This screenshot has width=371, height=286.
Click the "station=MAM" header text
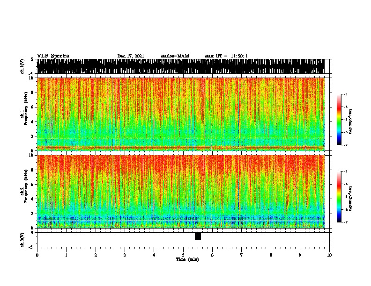175,56
